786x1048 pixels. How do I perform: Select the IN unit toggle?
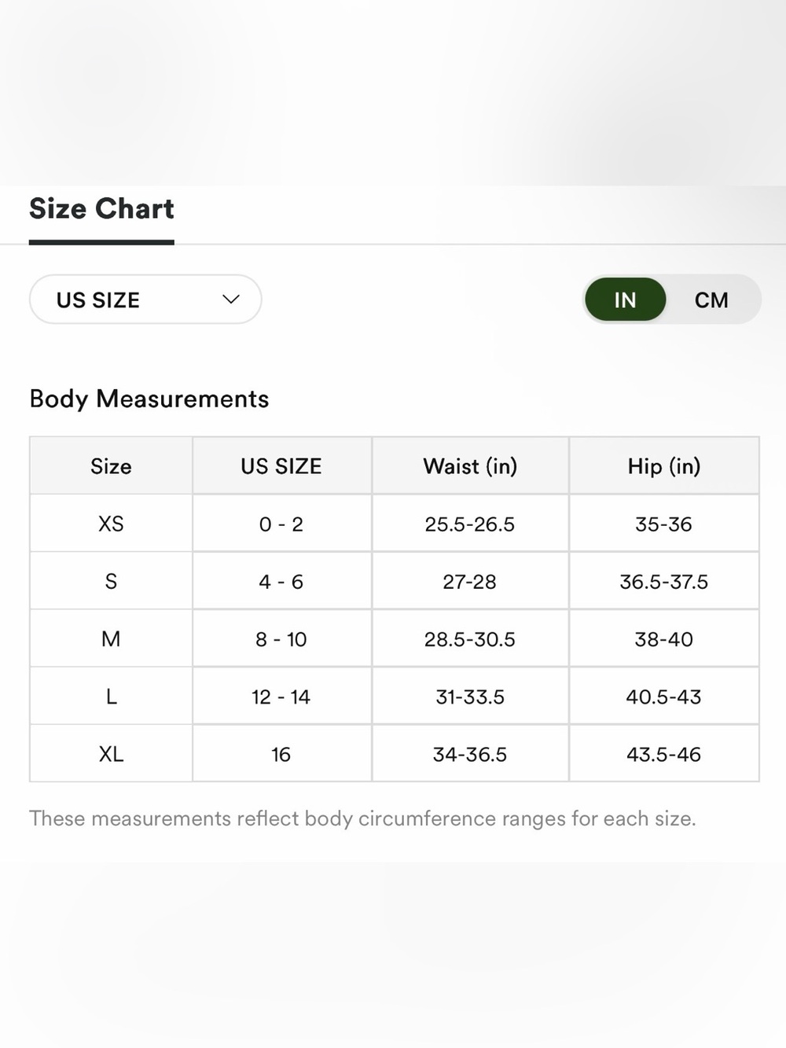click(x=625, y=300)
